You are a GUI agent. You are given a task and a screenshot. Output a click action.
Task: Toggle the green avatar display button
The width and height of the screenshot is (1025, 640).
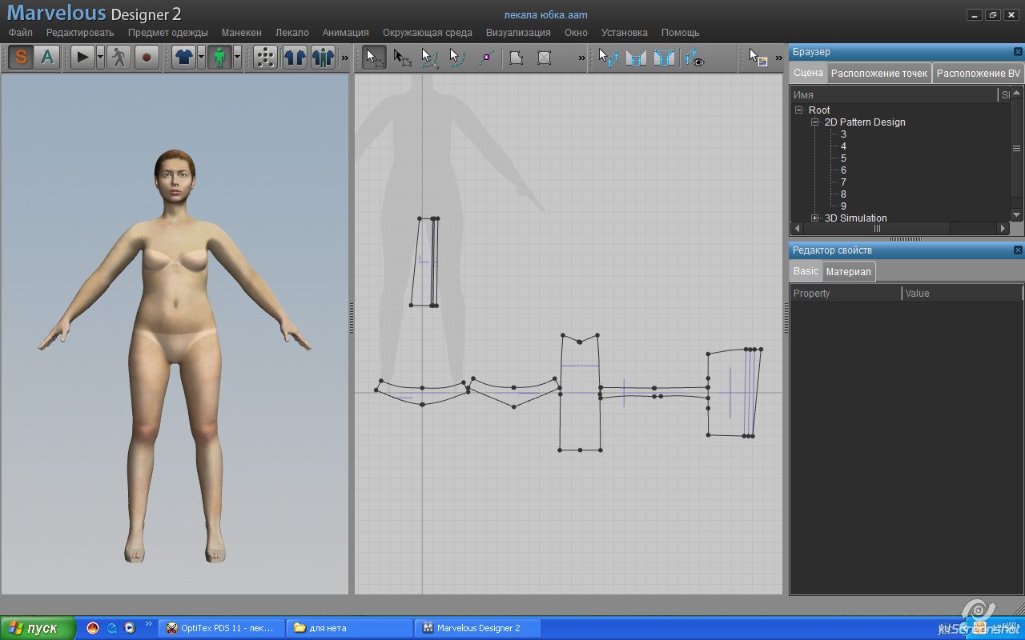click(x=219, y=57)
